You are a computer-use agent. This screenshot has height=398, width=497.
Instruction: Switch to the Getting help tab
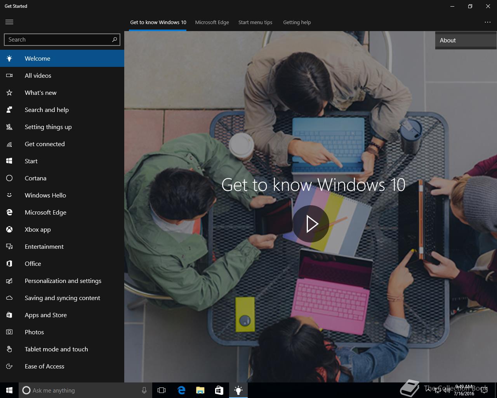(297, 22)
